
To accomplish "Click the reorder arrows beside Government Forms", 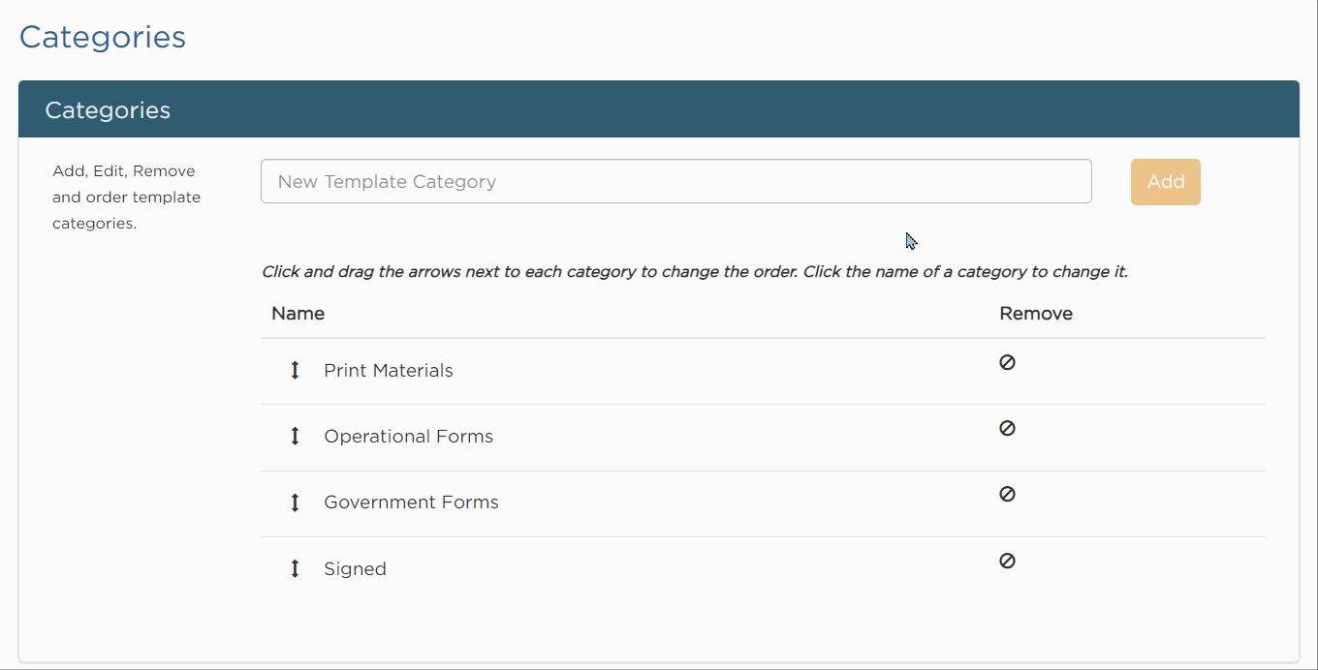I will click(x=295, y=502).
